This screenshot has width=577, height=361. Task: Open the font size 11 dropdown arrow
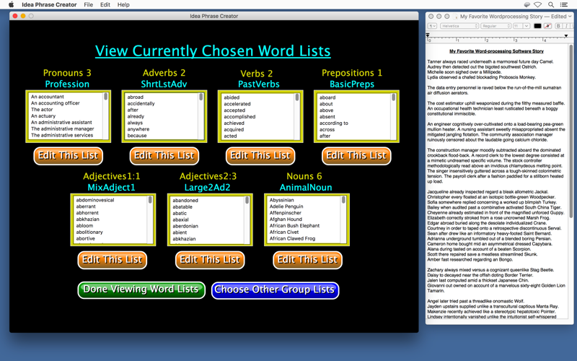pos(527,26)
